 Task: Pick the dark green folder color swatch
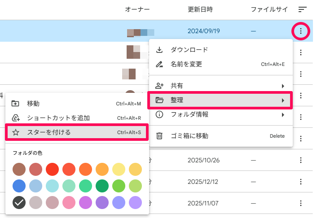point(102,186)
